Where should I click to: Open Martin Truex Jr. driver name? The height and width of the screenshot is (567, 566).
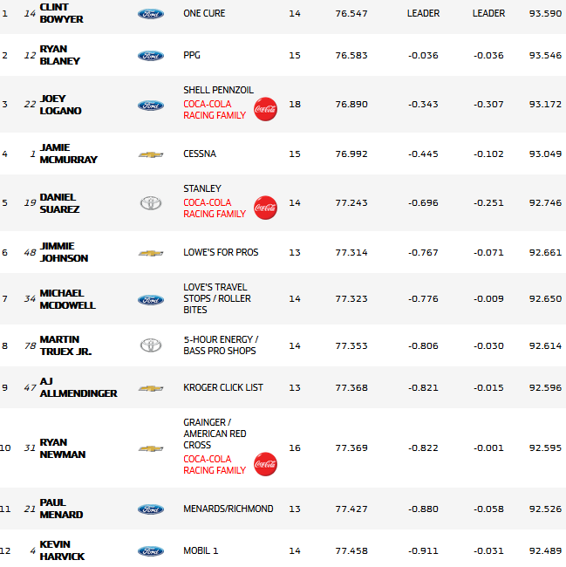click(x=65, y=345)
